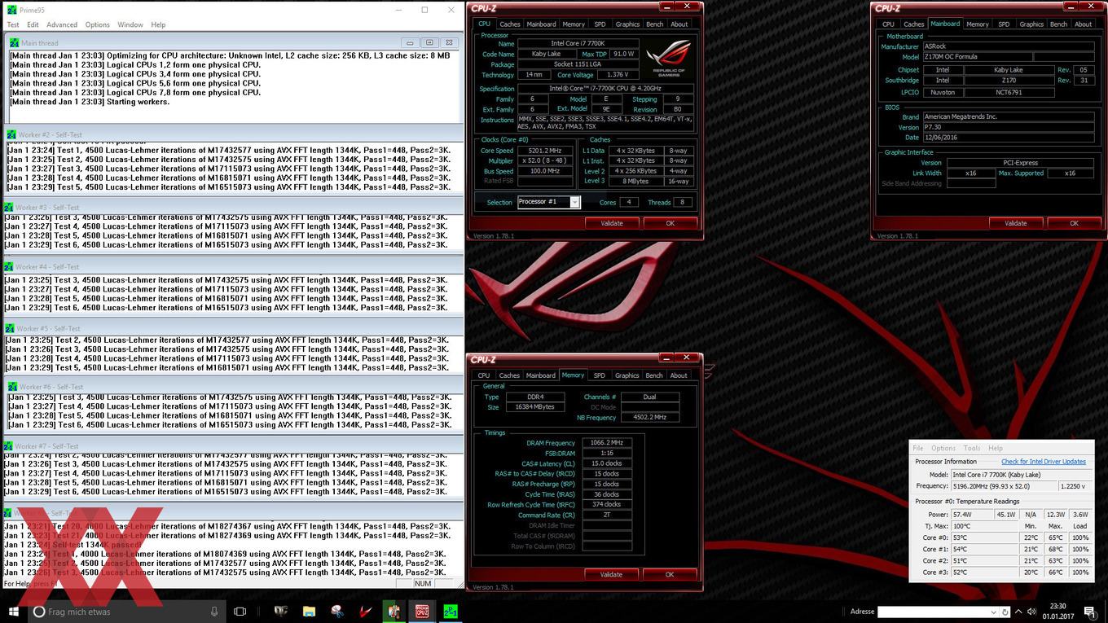Open Core Temp File menu
This screenshot has width=1108, height=623.
coord(918,448)
